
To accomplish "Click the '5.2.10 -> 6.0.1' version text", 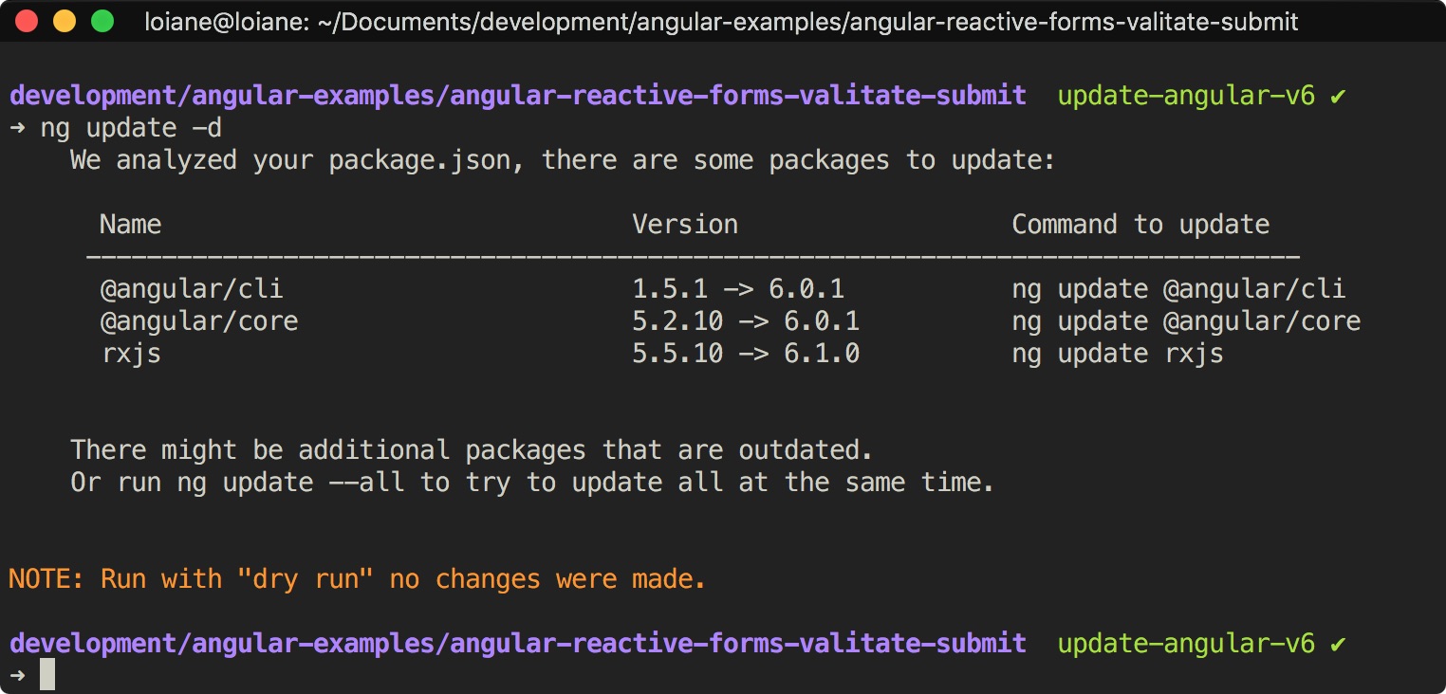I will point(746,321).
